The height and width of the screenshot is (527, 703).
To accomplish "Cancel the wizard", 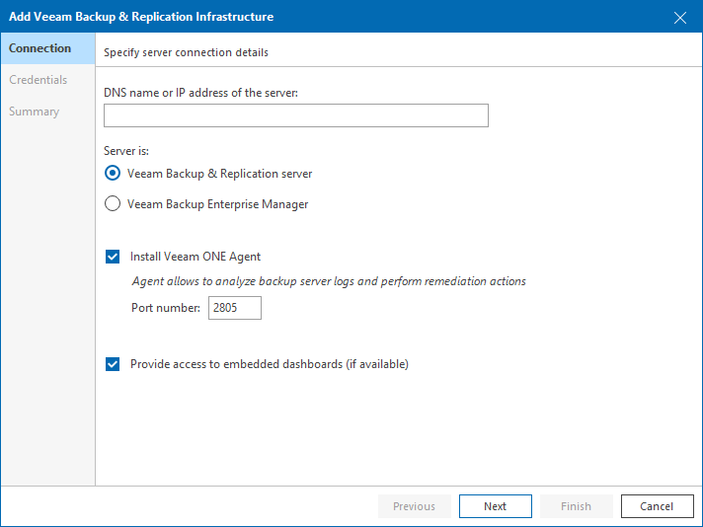I will pyautogui.click(x=657, y=506).
